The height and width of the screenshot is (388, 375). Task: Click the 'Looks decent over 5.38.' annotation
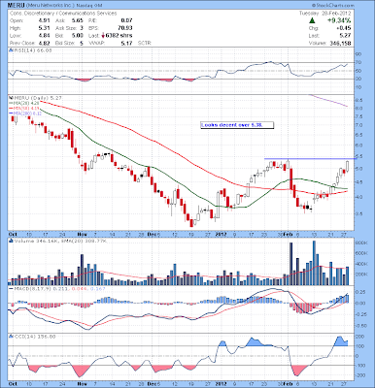click(x=237, y=125)
